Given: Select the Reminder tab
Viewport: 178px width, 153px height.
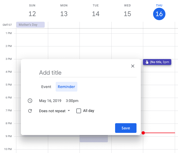Looking at the screenshot, I should pyautogui.click(x=66, y=87).
